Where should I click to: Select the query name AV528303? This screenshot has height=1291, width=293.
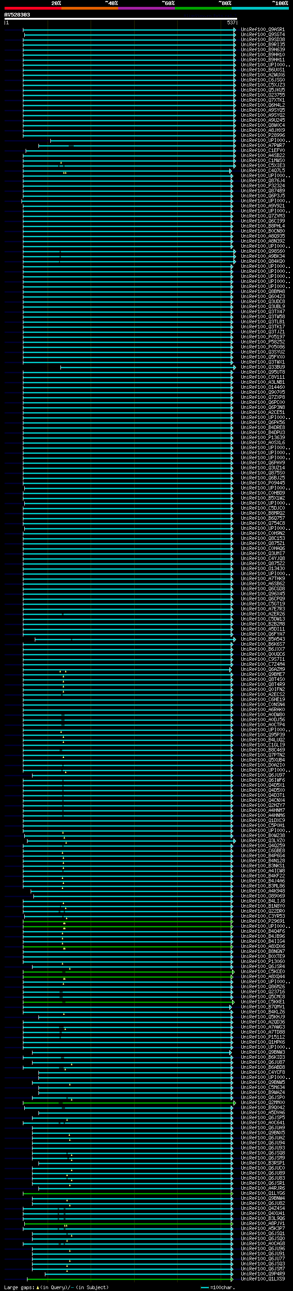coord(17,15)
